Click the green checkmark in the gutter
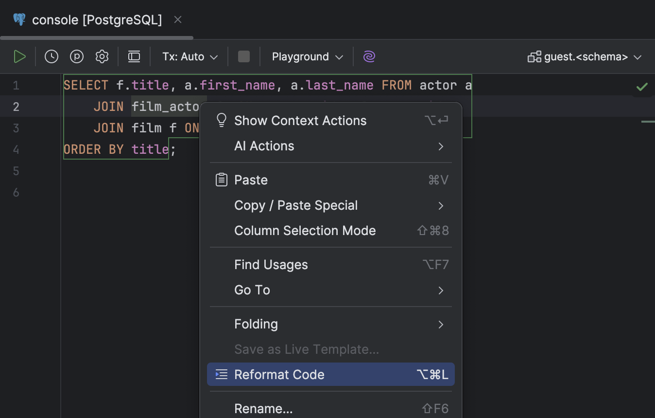Screen dimensions: 655x418 click(641, 87)
